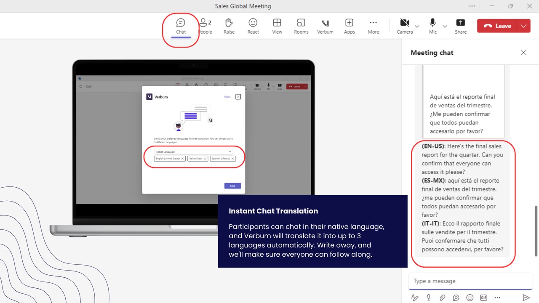Screen dimensions: 539x303
Task: Click Save in the Verbum dialog
Action: pos(232,186)
